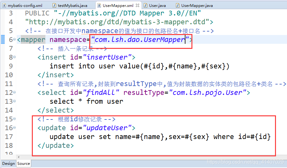
Task: Click the blue current-line marker in left ruler
Action: tap(3, 39)
